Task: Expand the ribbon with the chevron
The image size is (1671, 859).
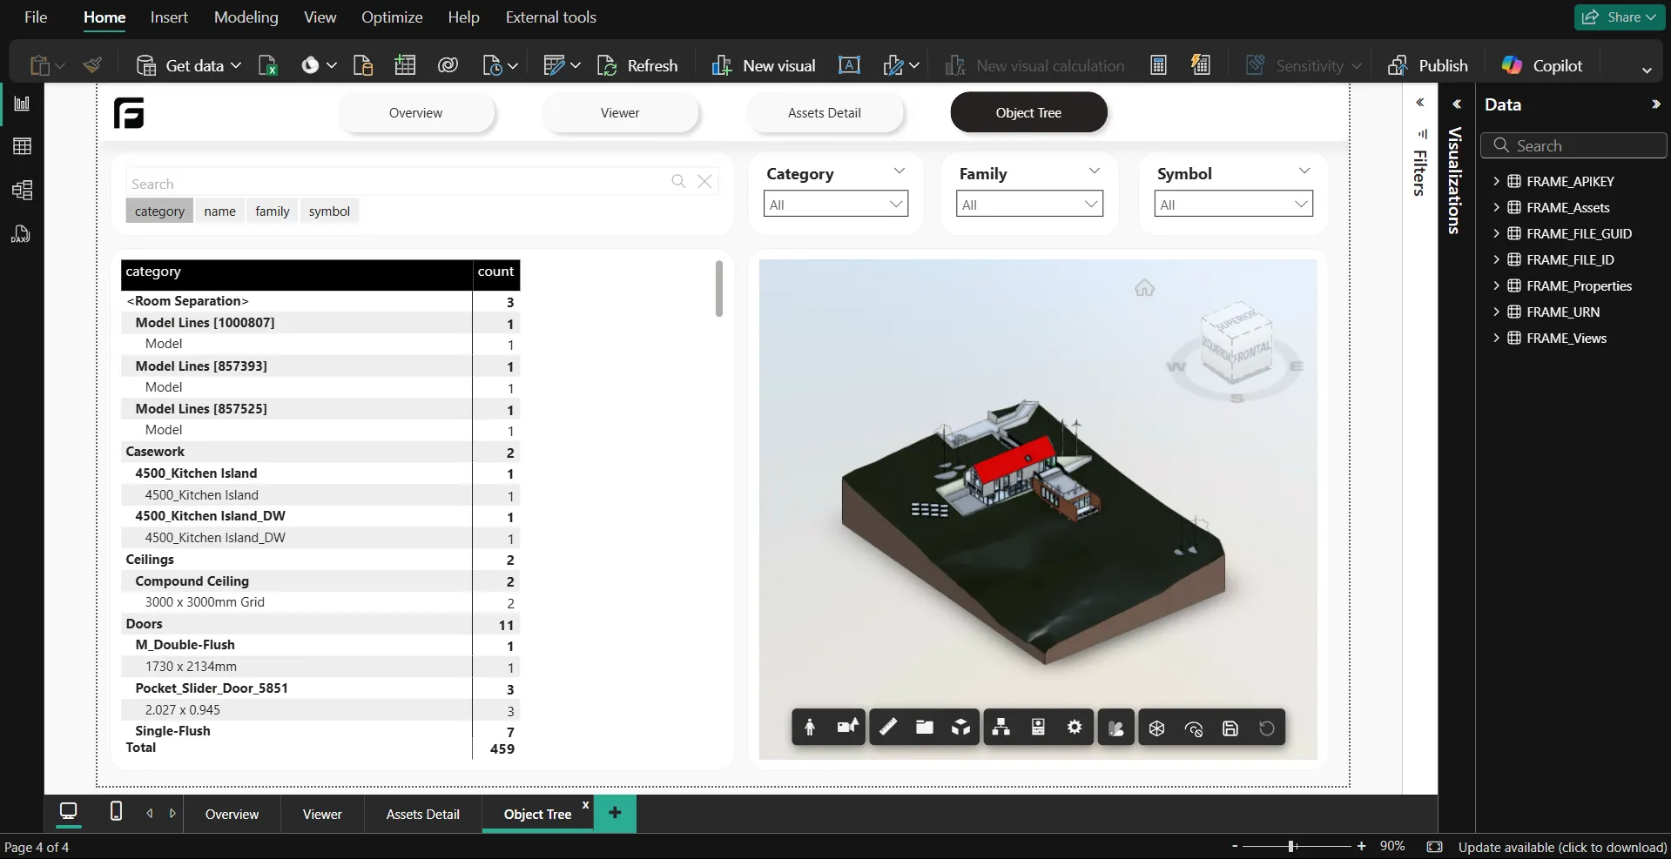Action: (x=1647, y=70)
